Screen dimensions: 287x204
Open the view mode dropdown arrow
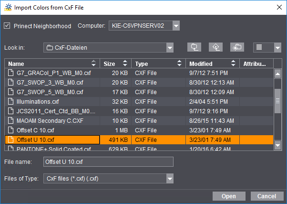pyautogui.click(x=277, y=47)
